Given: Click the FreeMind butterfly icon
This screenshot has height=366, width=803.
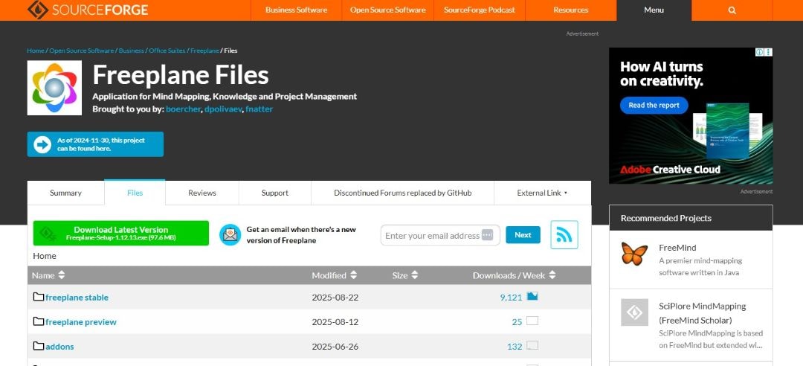Looking at the screenshot, I should [634, 253].
